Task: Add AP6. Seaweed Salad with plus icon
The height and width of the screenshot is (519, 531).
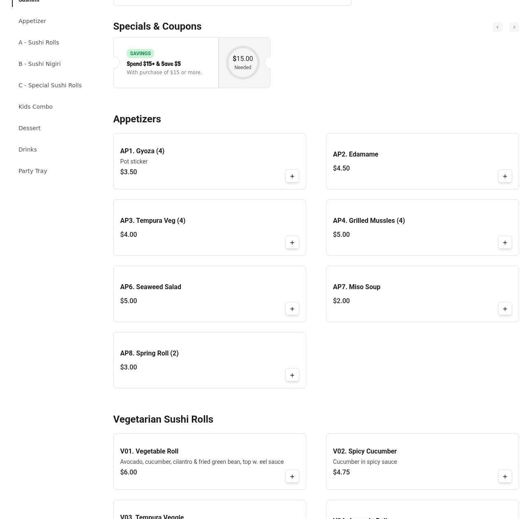Action: point(292,309)
